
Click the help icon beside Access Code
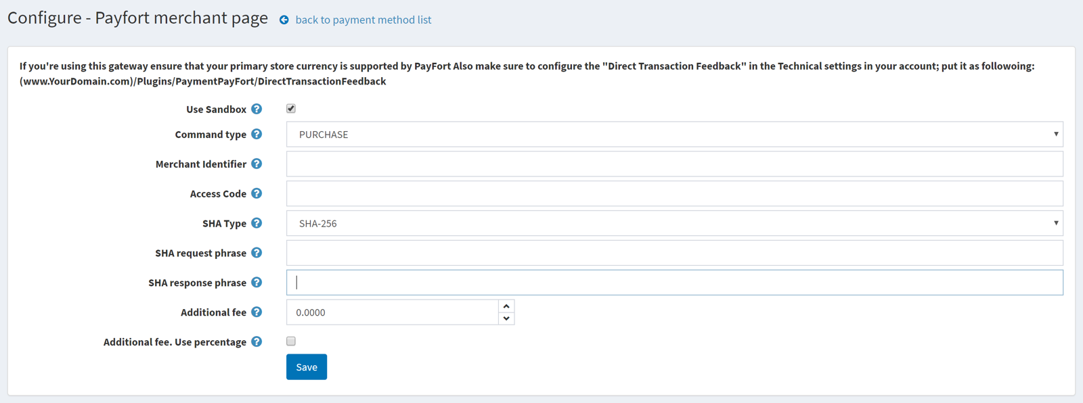tap(257, 193)
